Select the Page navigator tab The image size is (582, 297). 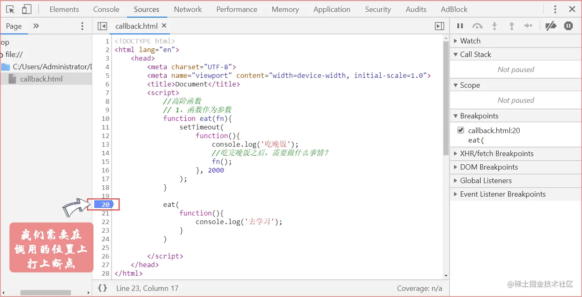click(x=14, y=26)
